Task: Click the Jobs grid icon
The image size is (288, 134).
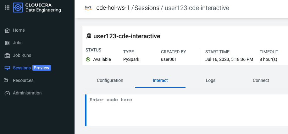Action: coord(7,43)
